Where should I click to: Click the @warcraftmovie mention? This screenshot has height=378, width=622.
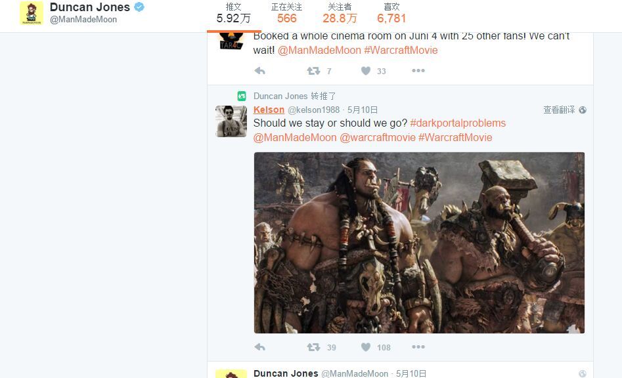pyautogui.click(x=378, y=138)
